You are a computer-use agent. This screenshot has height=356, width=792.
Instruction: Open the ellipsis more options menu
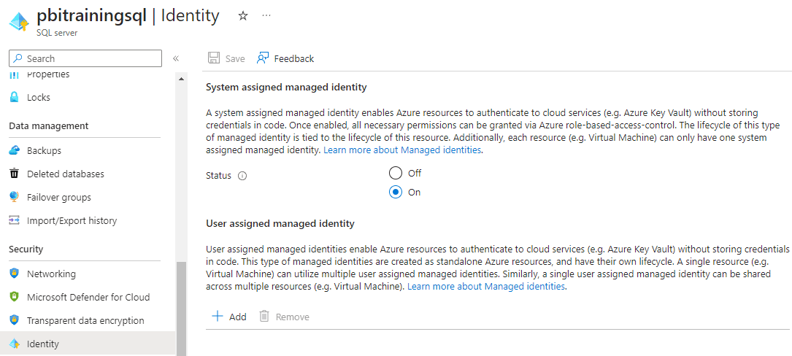click(x=266, y=16)
